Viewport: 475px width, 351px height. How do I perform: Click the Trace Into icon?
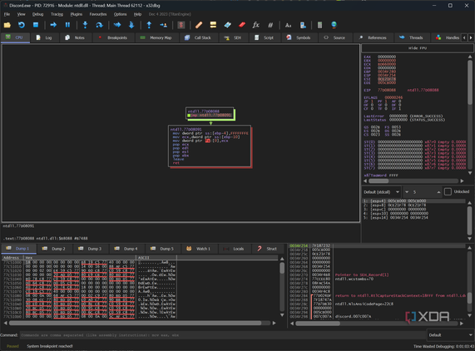pyautogui.click(x=117, y=25)
